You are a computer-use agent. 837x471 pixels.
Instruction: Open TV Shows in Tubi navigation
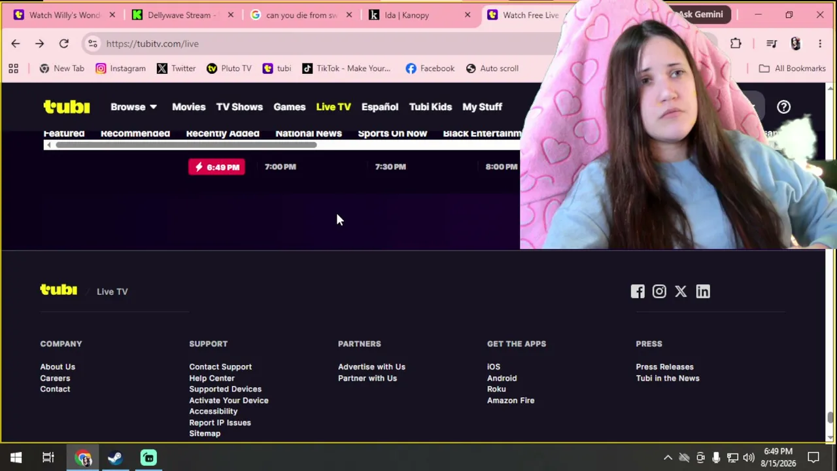(x=239, y=107)
